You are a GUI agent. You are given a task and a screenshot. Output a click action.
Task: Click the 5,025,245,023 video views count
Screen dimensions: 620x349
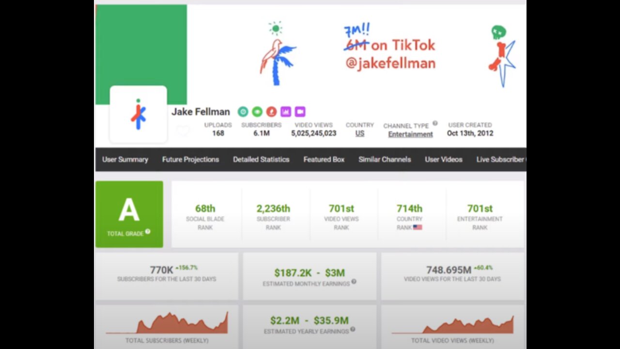(314, 133)
